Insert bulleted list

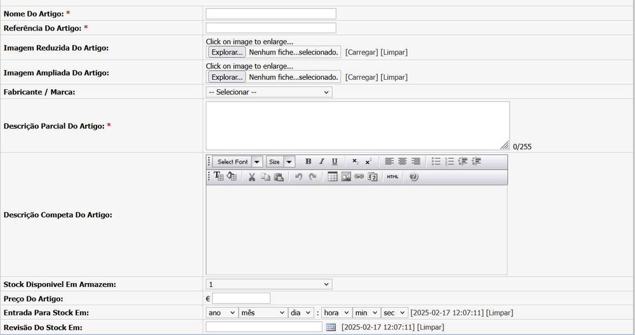pyautogui.click(x=436, y=161)
